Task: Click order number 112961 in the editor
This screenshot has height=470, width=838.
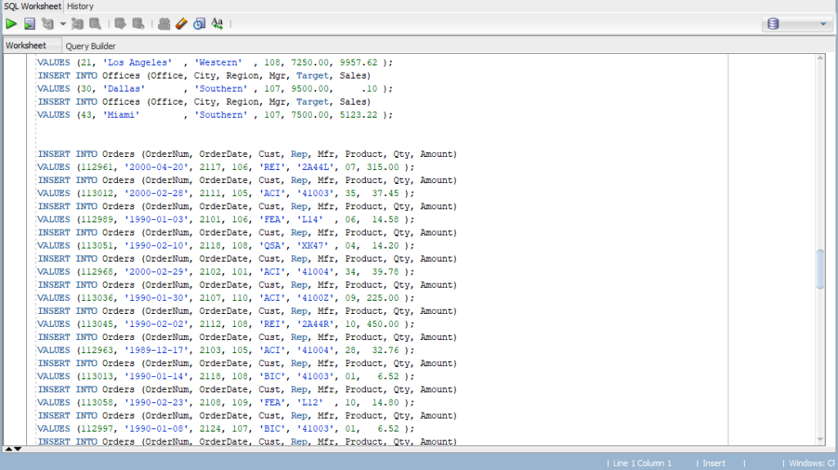Action: [x=97, y=168]
